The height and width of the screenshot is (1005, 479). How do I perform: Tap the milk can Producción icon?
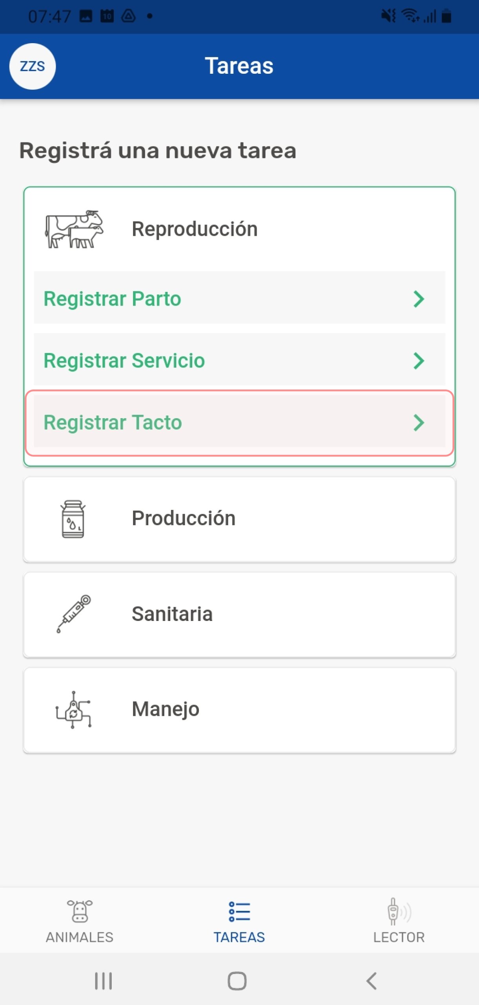coord(73,519)
